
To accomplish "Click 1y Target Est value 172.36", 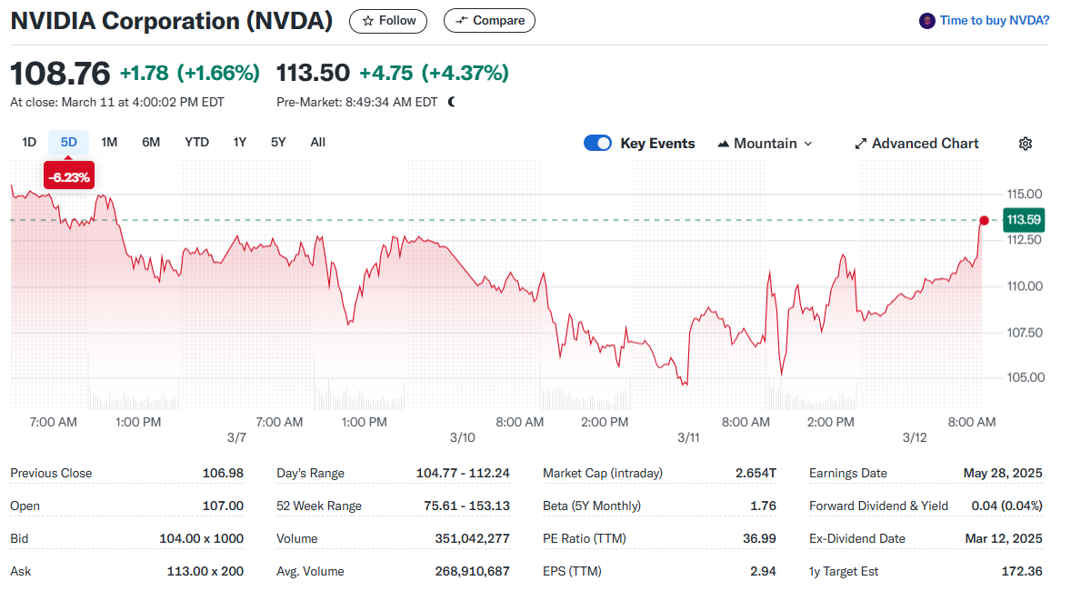I will coord(1022,571).
